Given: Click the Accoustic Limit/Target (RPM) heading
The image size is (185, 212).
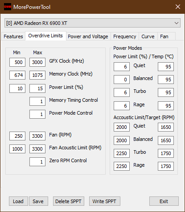Looking at the screenshot, I should (144, 117).
